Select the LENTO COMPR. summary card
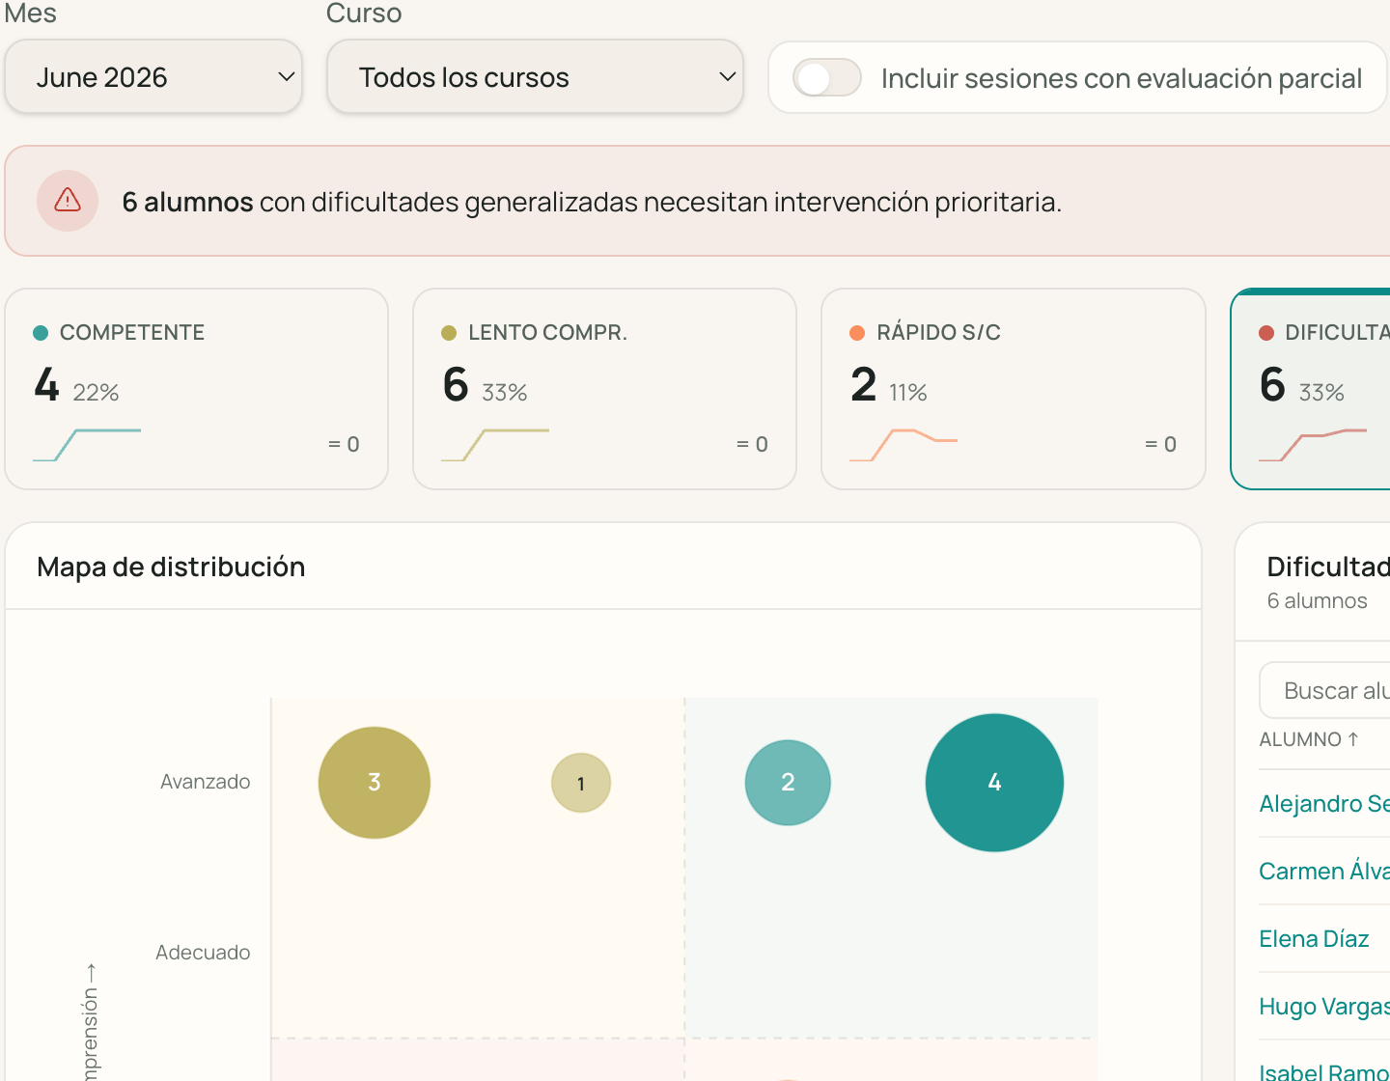The width and height of the screenshot is (1390, 1081). click(x=604, y=389)
